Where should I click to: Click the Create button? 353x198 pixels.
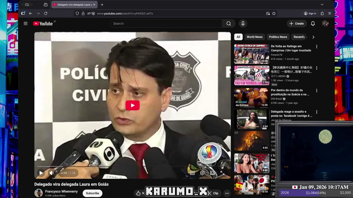point(296,24)
